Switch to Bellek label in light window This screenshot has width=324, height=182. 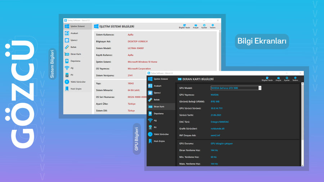[73, 47]
